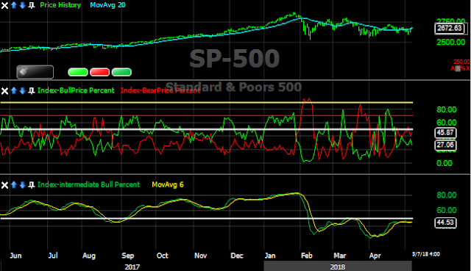The image size is (471, 271).
Task: Click the 2672.63 current price tag
Action: pos(450,29)
